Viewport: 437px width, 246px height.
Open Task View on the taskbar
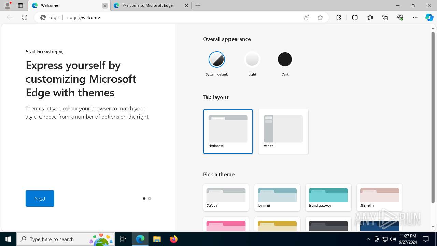[x=123, y=239]
